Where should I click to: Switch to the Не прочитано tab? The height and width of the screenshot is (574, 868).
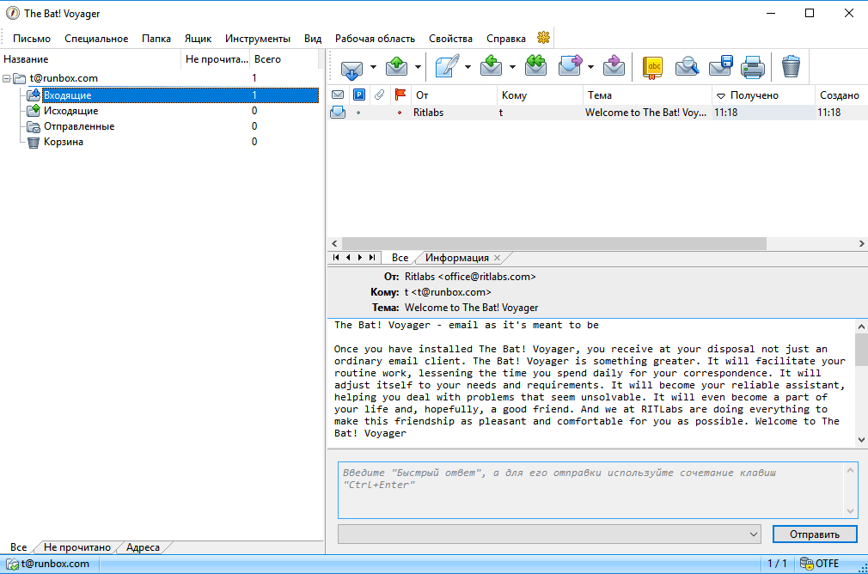[77, 547]
